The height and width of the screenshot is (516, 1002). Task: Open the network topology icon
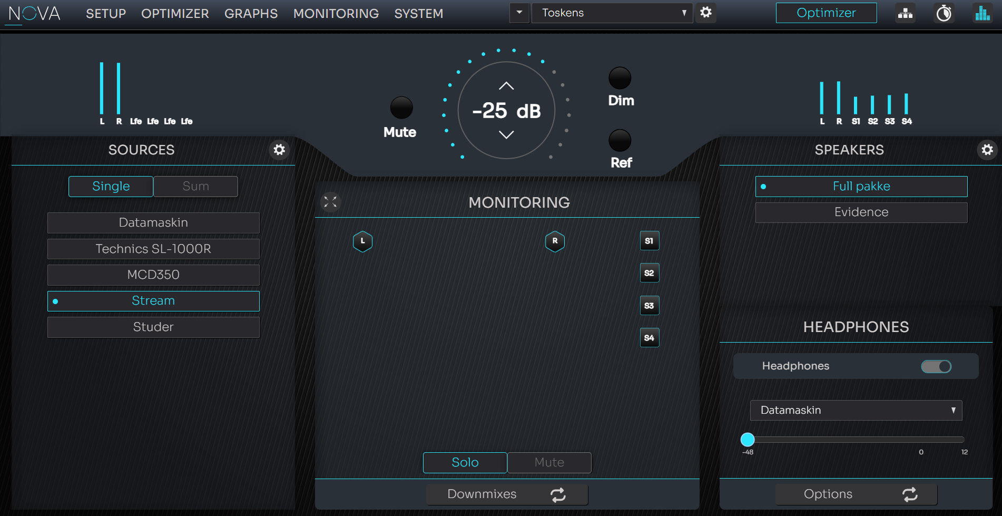pos(905,13)
